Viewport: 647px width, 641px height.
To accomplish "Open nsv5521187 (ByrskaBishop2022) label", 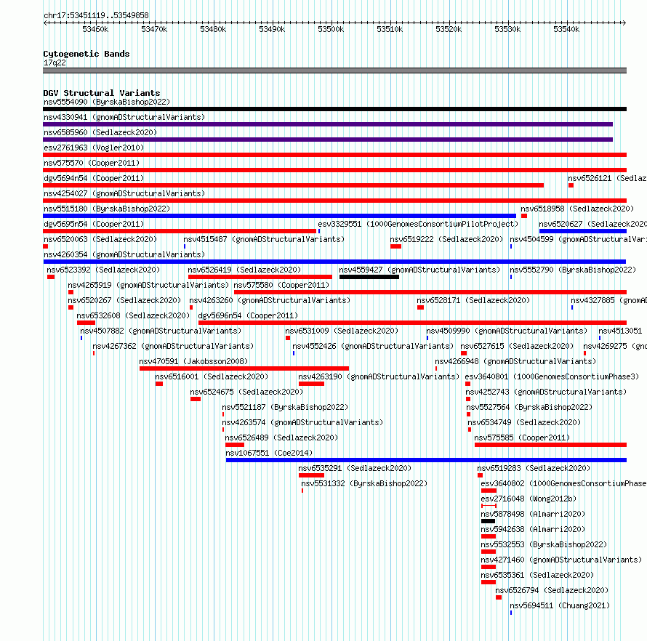I will [x=285, y=407].
